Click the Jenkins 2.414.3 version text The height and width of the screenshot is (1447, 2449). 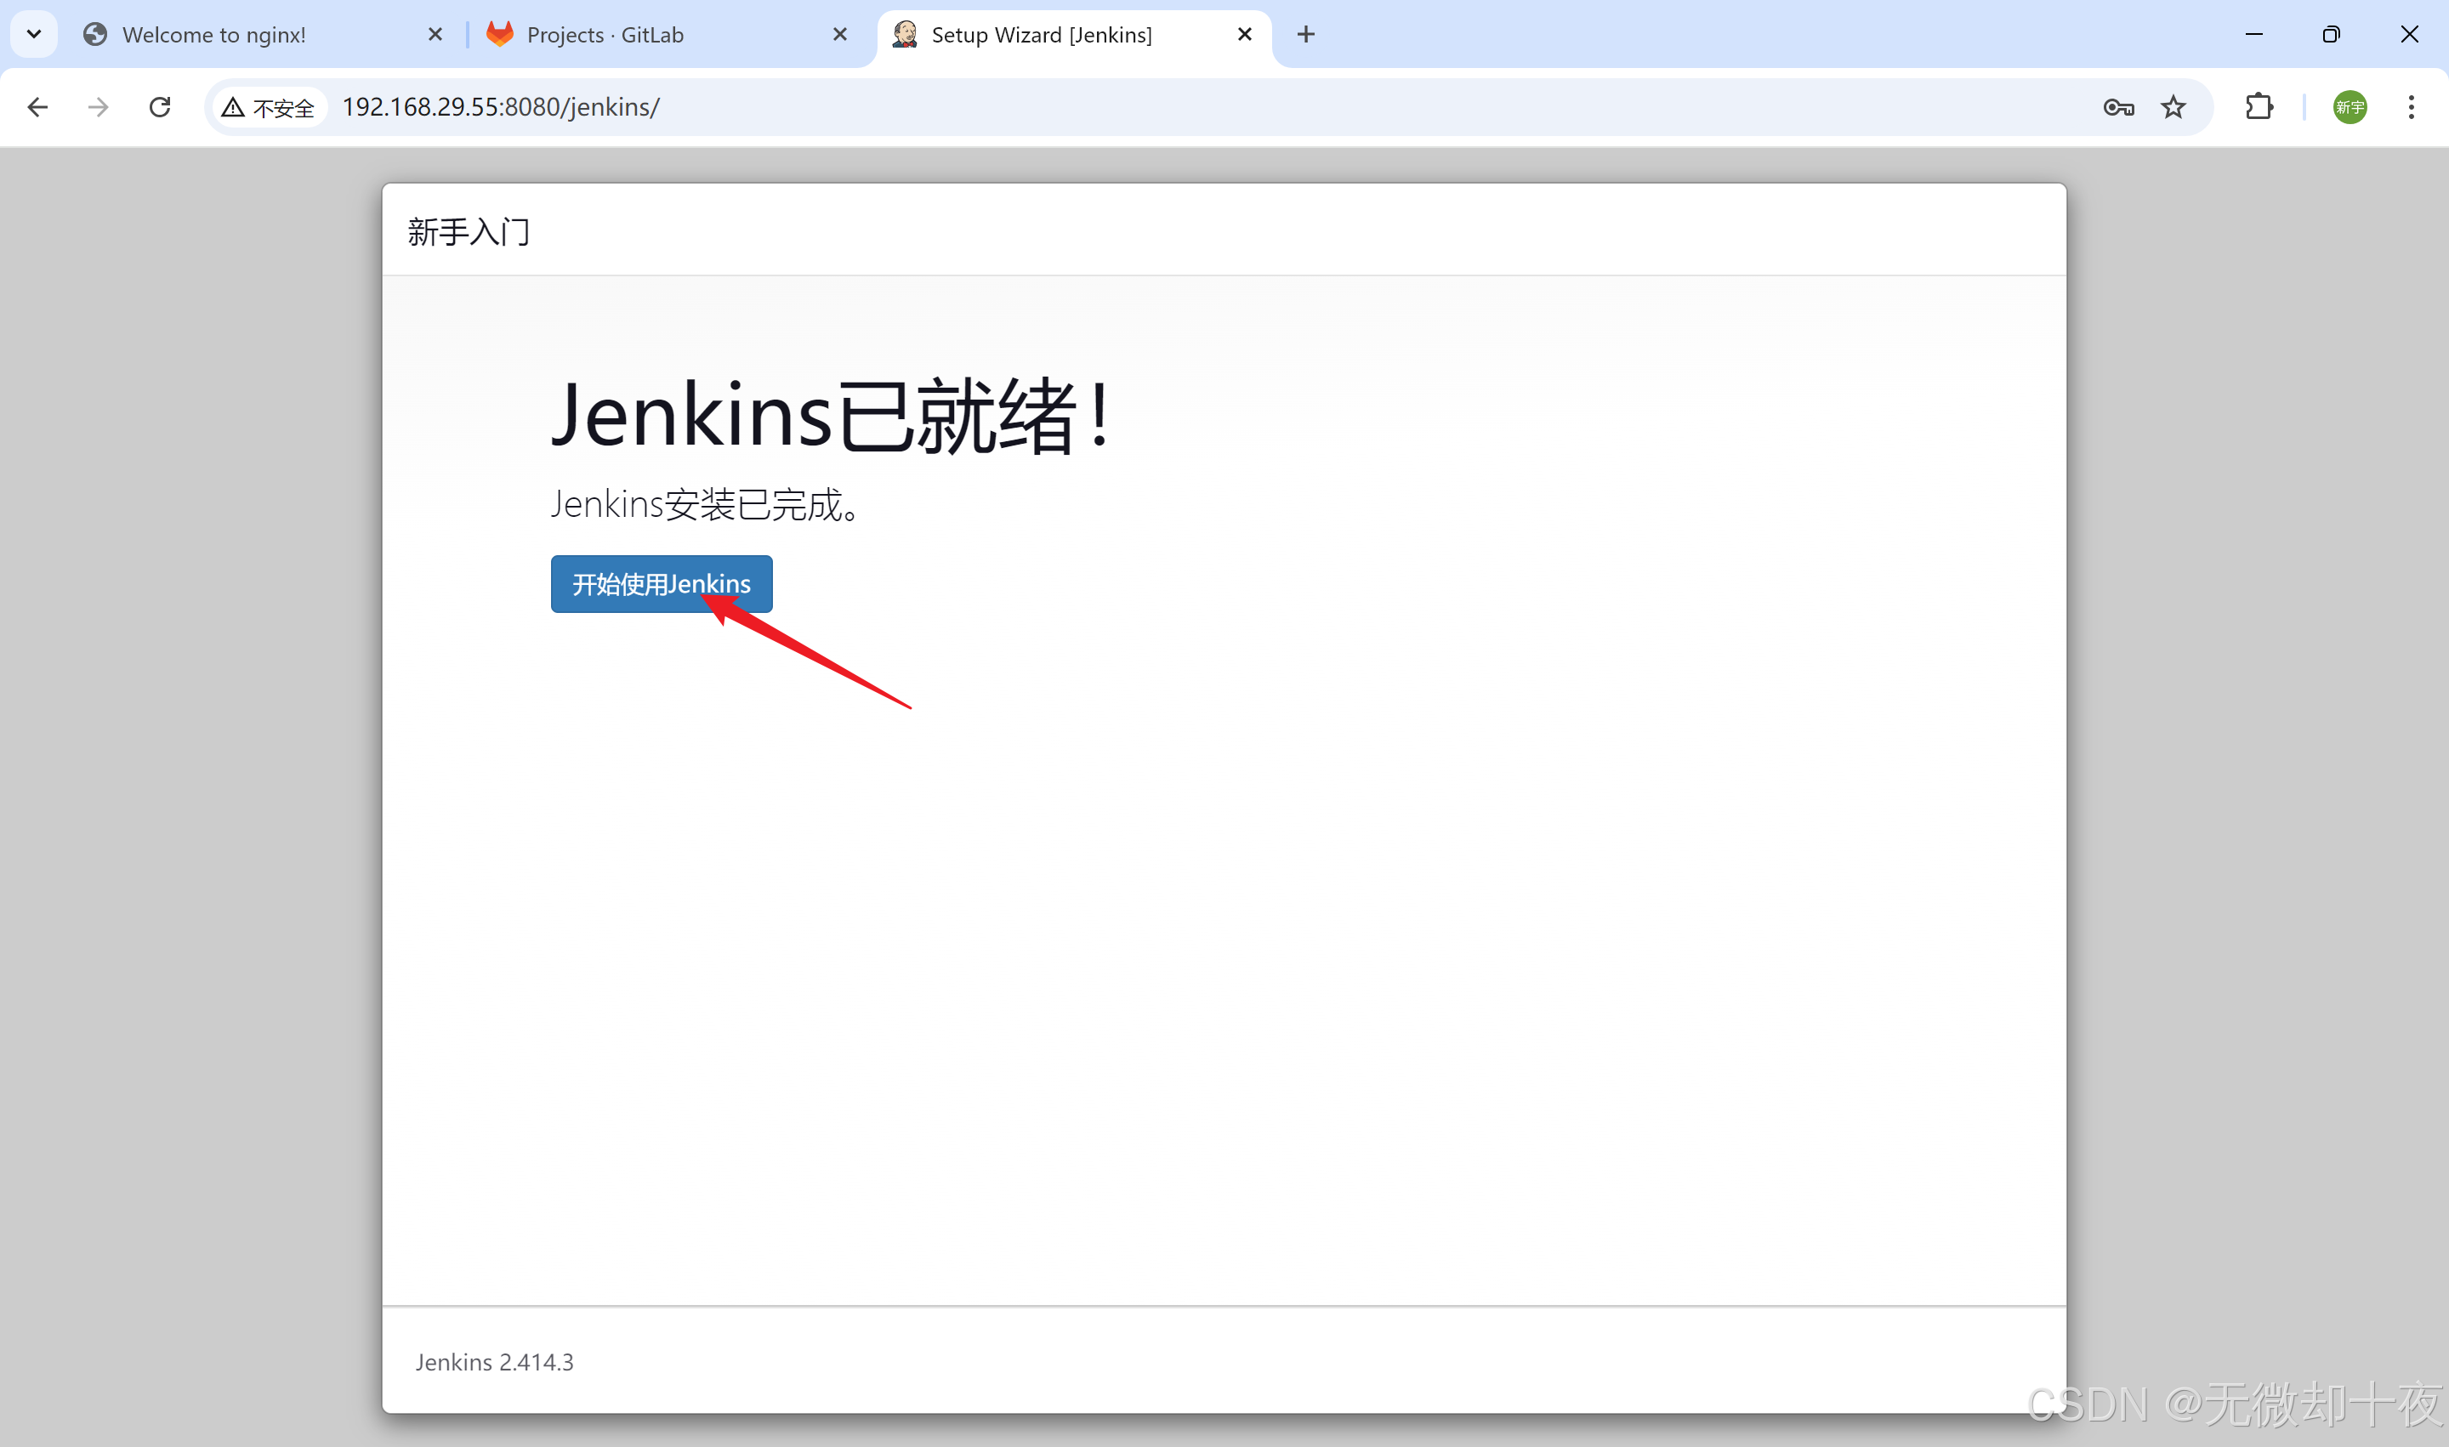coord(493,1362)
